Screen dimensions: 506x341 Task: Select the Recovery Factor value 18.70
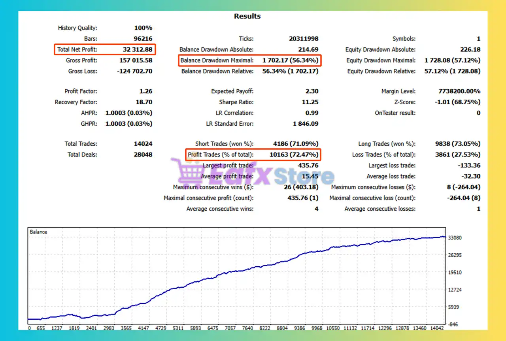point(143,102)
